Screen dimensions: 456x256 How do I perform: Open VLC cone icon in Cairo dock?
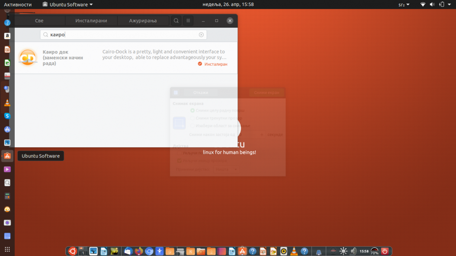pos(294,251)
